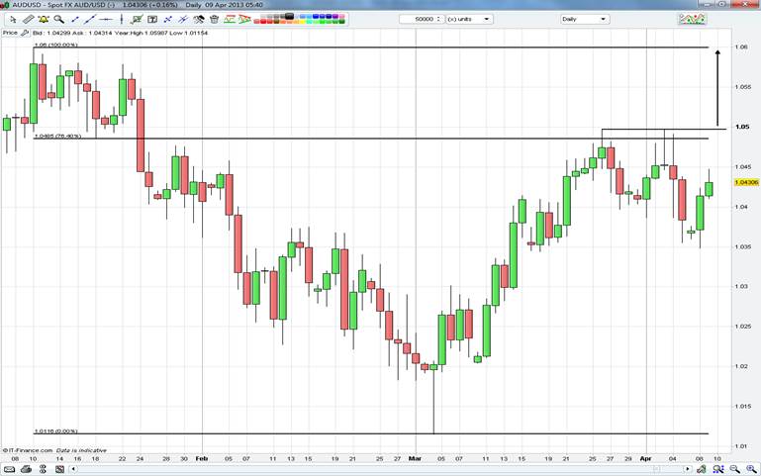
Task: Pick the black color swatch
Action: pyautogui.click(x=290, y=16)
